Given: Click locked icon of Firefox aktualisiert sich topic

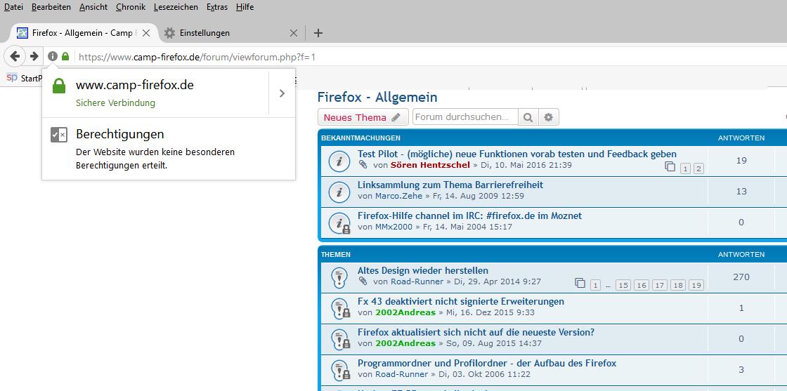Looking at the screenshot, I should click(x=340, y=339).
